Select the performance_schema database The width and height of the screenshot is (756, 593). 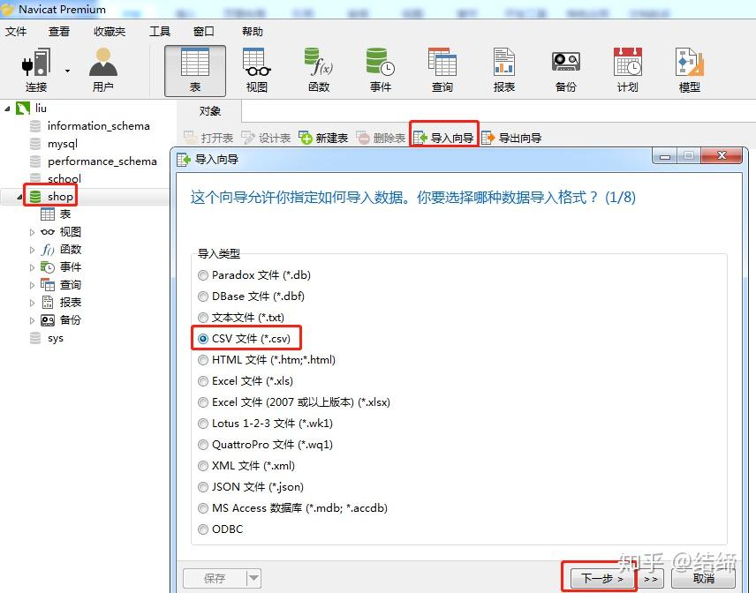[102, 161]
